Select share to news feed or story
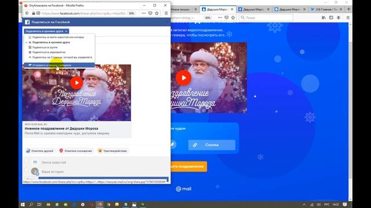 tap(58, 37)
